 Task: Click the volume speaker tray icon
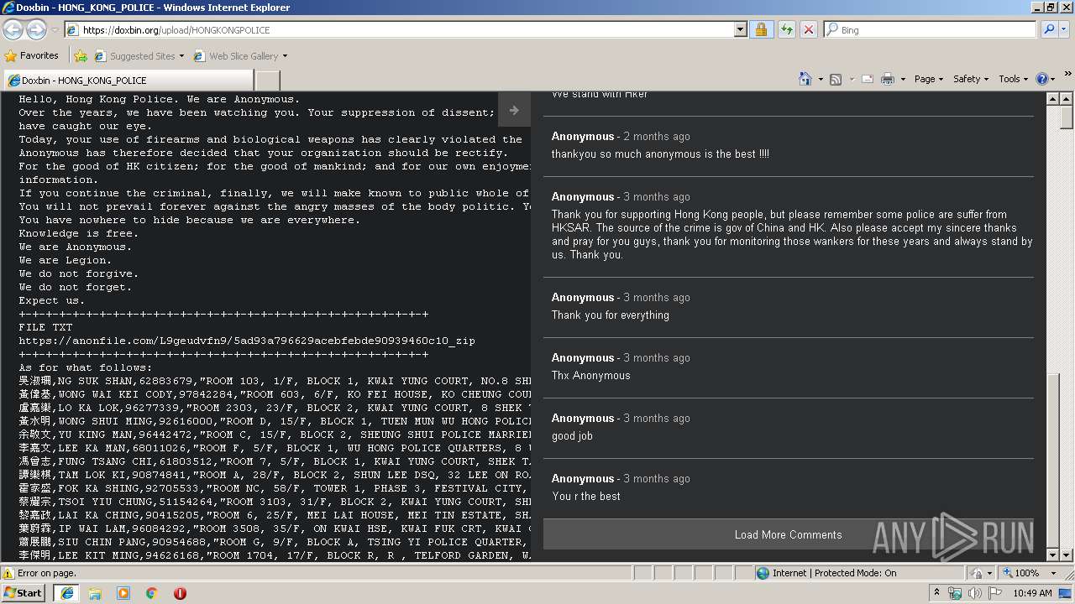pyautogui.click(x=974, y=593)
